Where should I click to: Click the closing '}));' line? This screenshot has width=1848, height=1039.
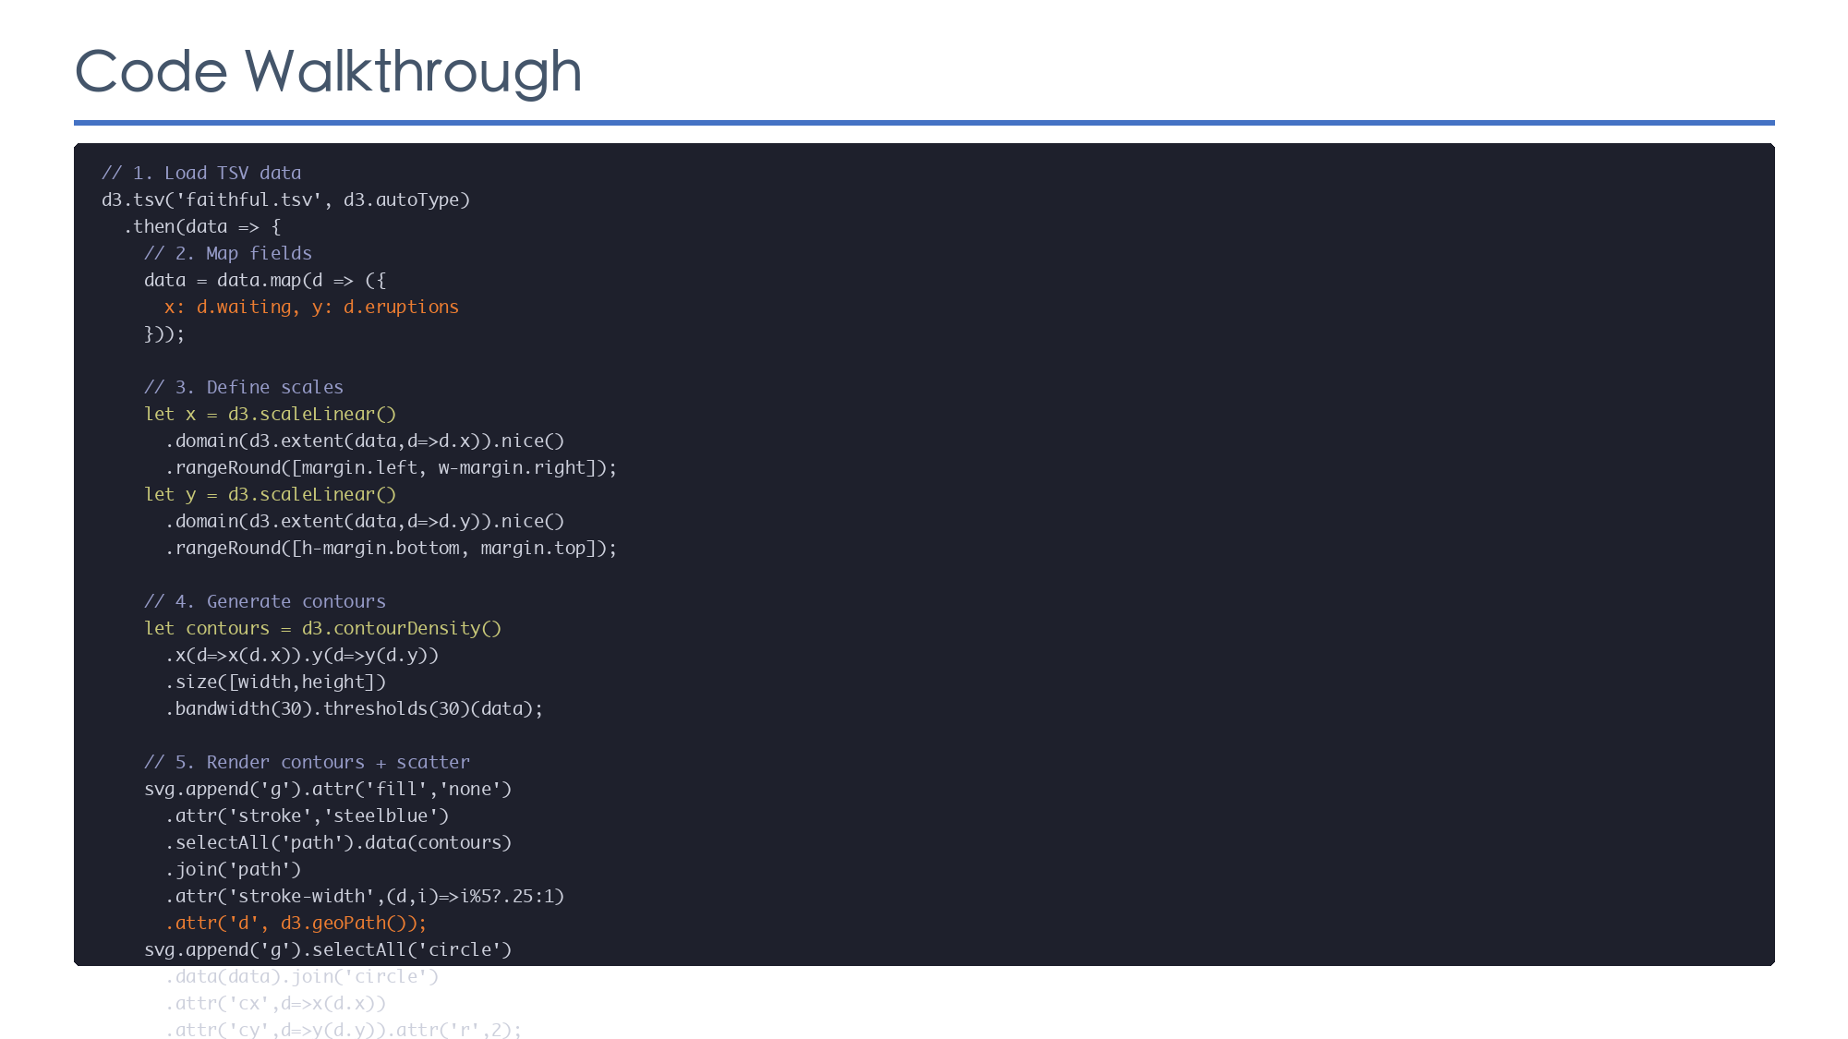(x=164, y=333)
